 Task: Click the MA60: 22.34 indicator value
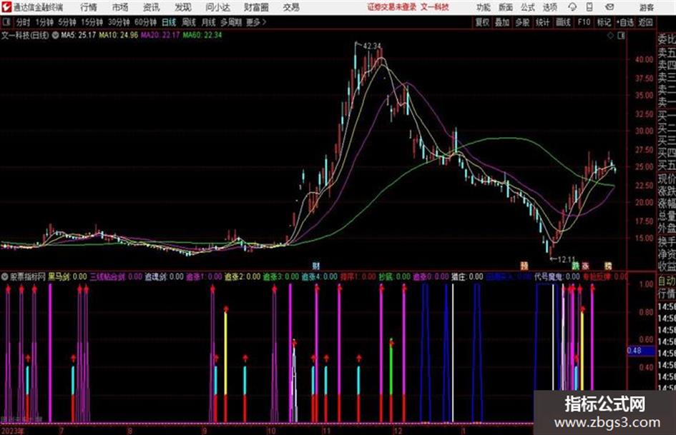(x=202, y=35)
